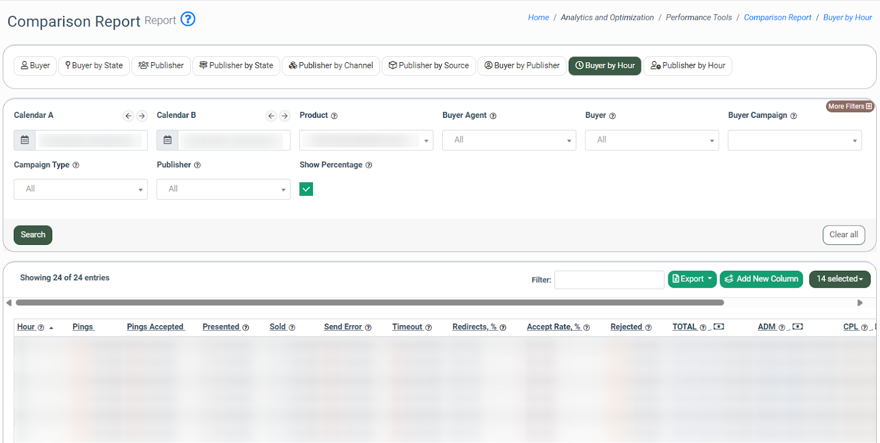Open Calendar A date picker icon
The height and width of the screenshot is (443, 880).
coord(25,140)
